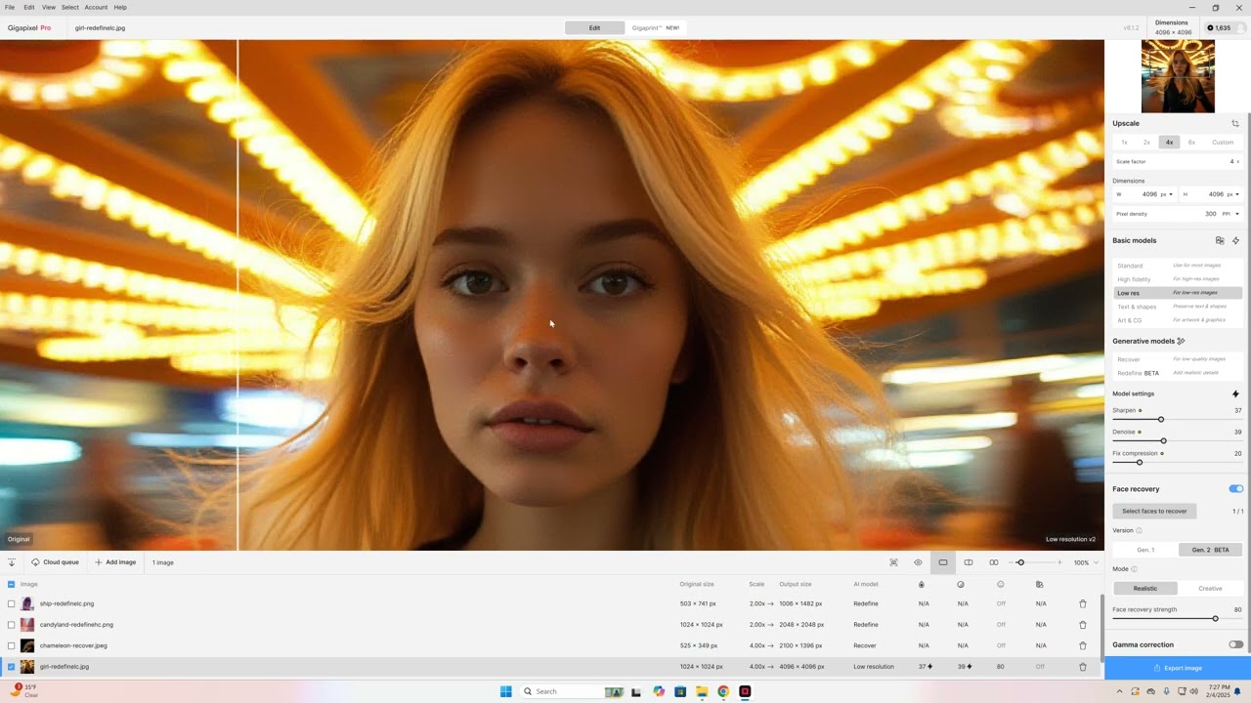
Task: Show hidden icons in the system tray
Action: point(1120,691)
